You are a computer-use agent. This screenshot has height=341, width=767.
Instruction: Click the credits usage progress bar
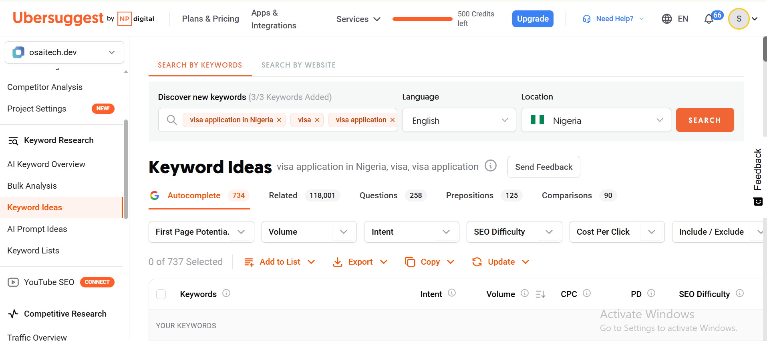(423, 19)
